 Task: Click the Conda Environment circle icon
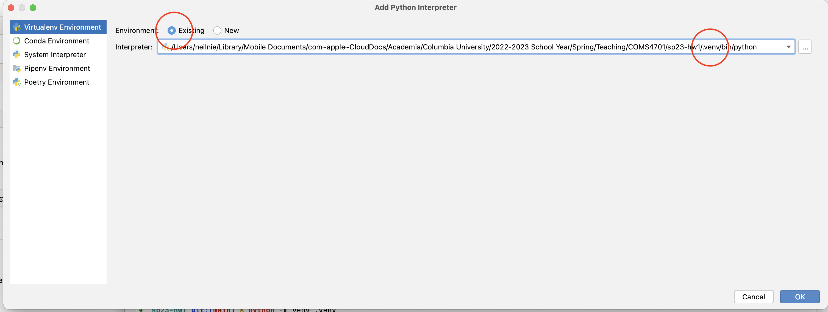pos(16,41)
